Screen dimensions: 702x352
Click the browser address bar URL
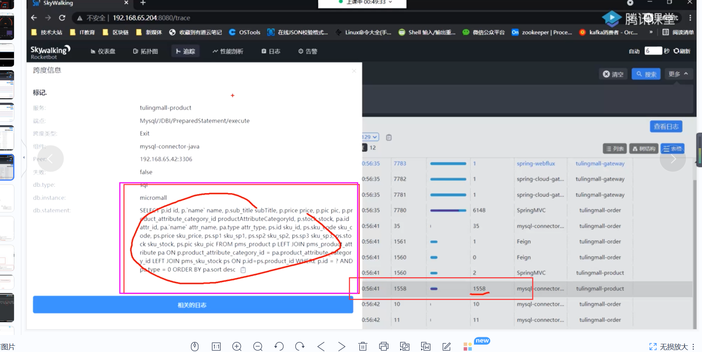pos(152,18)
